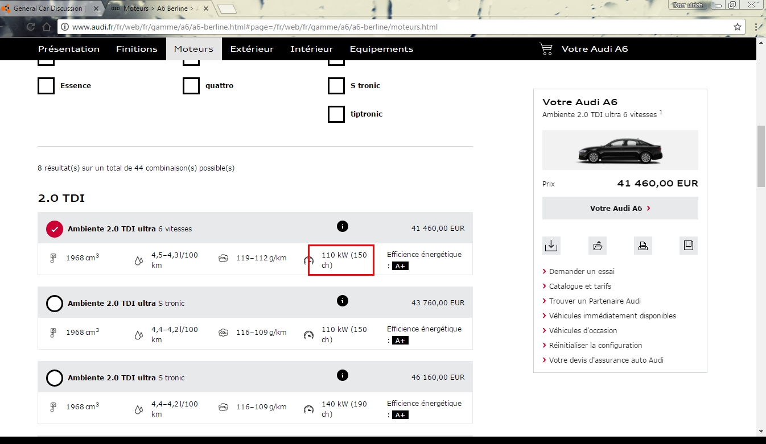Tick the Essence checkbox

pyautogui.click(x=46, y=86)
